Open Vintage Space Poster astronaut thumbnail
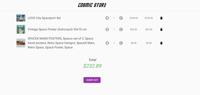 click(21, 29)
